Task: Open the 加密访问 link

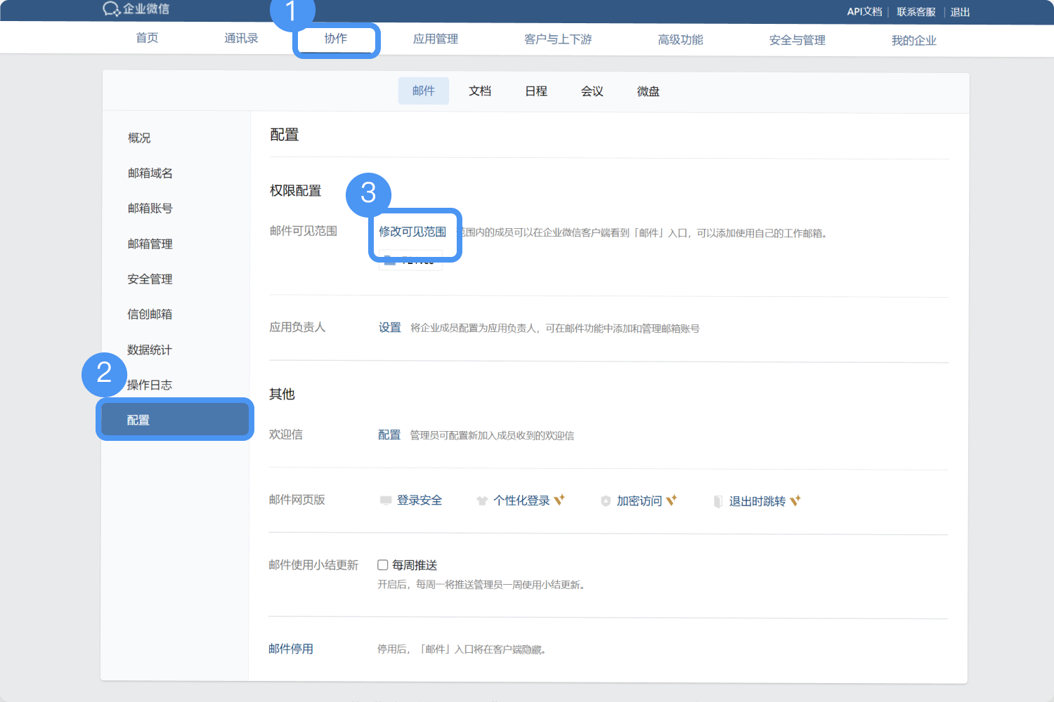Action: [639, 501]
